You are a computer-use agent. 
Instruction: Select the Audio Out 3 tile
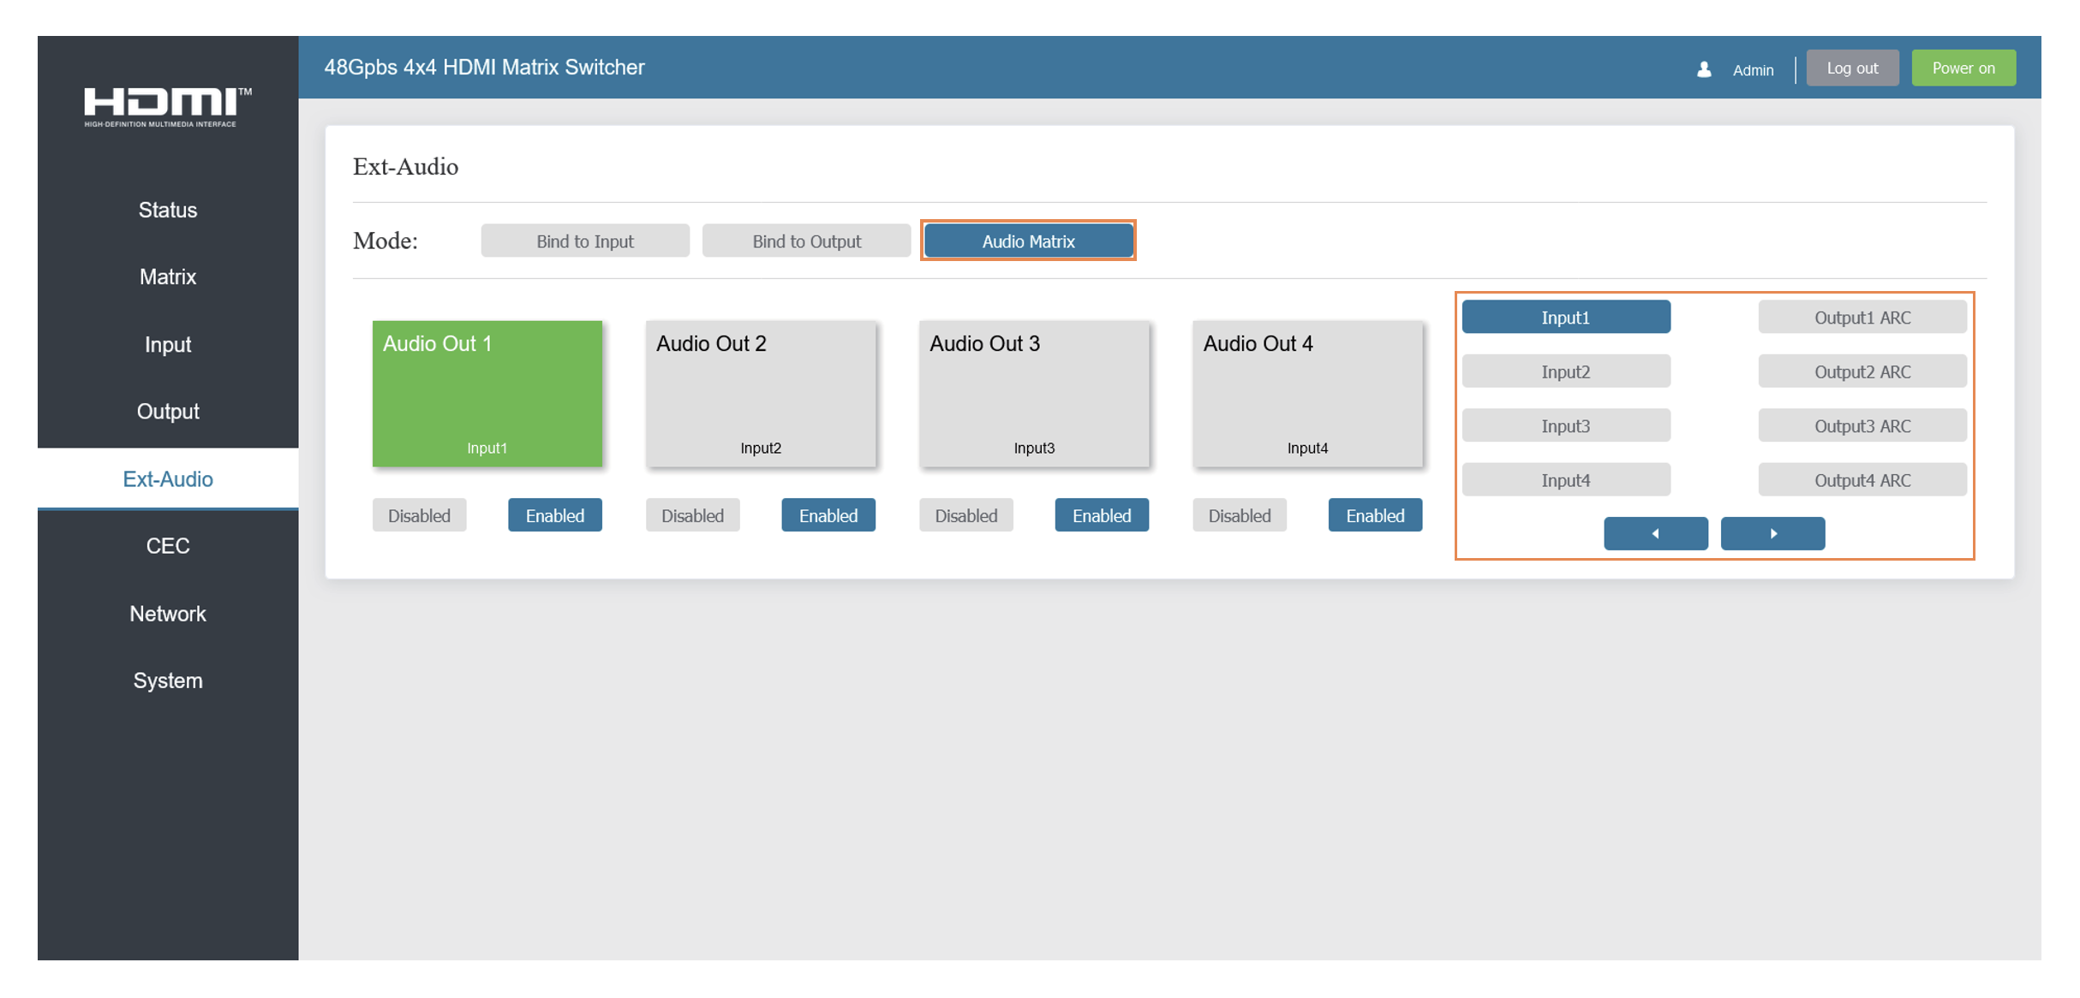coord(1034,394)
